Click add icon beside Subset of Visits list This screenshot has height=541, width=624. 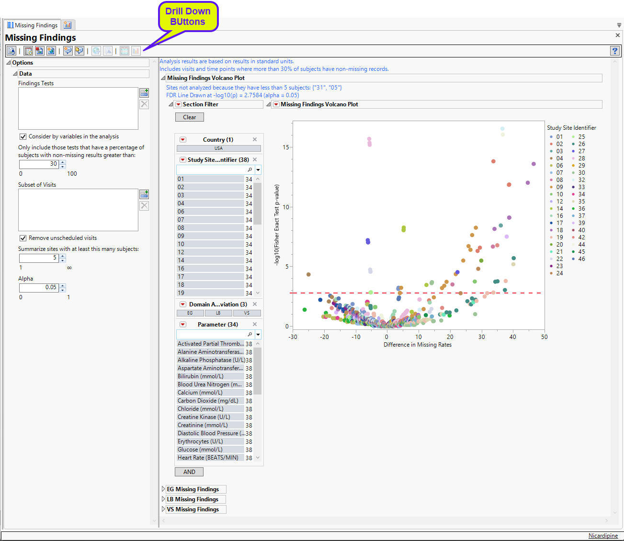(x=144, y=194)
